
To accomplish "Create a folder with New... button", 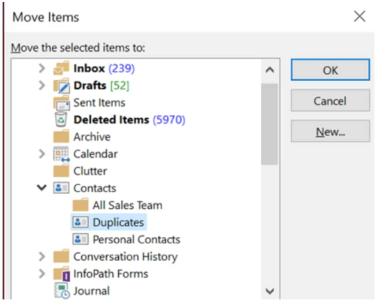I will pos(330,131).
